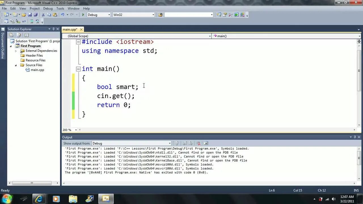Open the Solution Explorer window position menu
This screenshot has height=204, width=363.
click(49, 29)
